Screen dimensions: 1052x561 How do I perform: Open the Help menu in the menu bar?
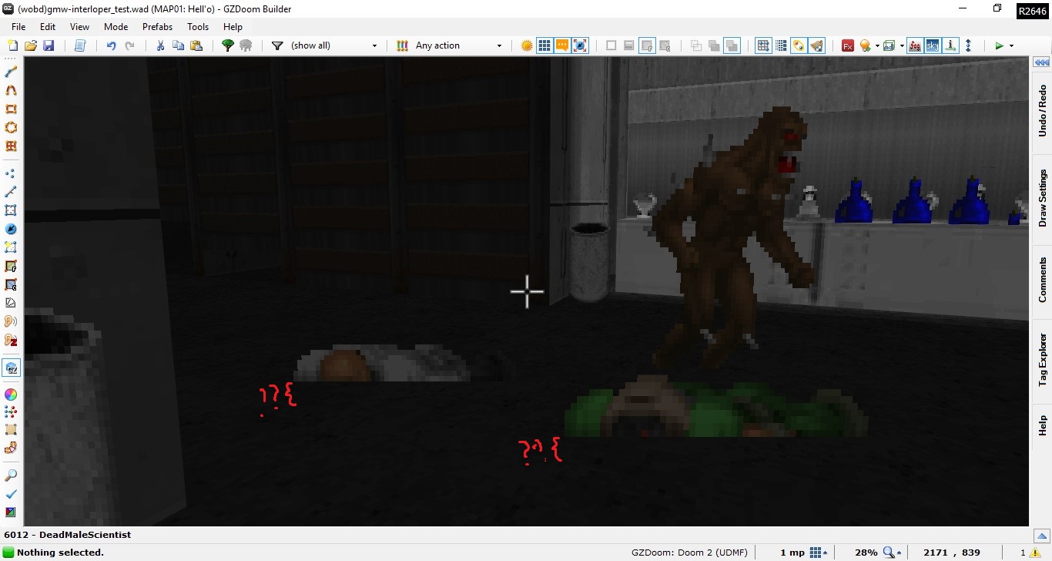(233, 26)
